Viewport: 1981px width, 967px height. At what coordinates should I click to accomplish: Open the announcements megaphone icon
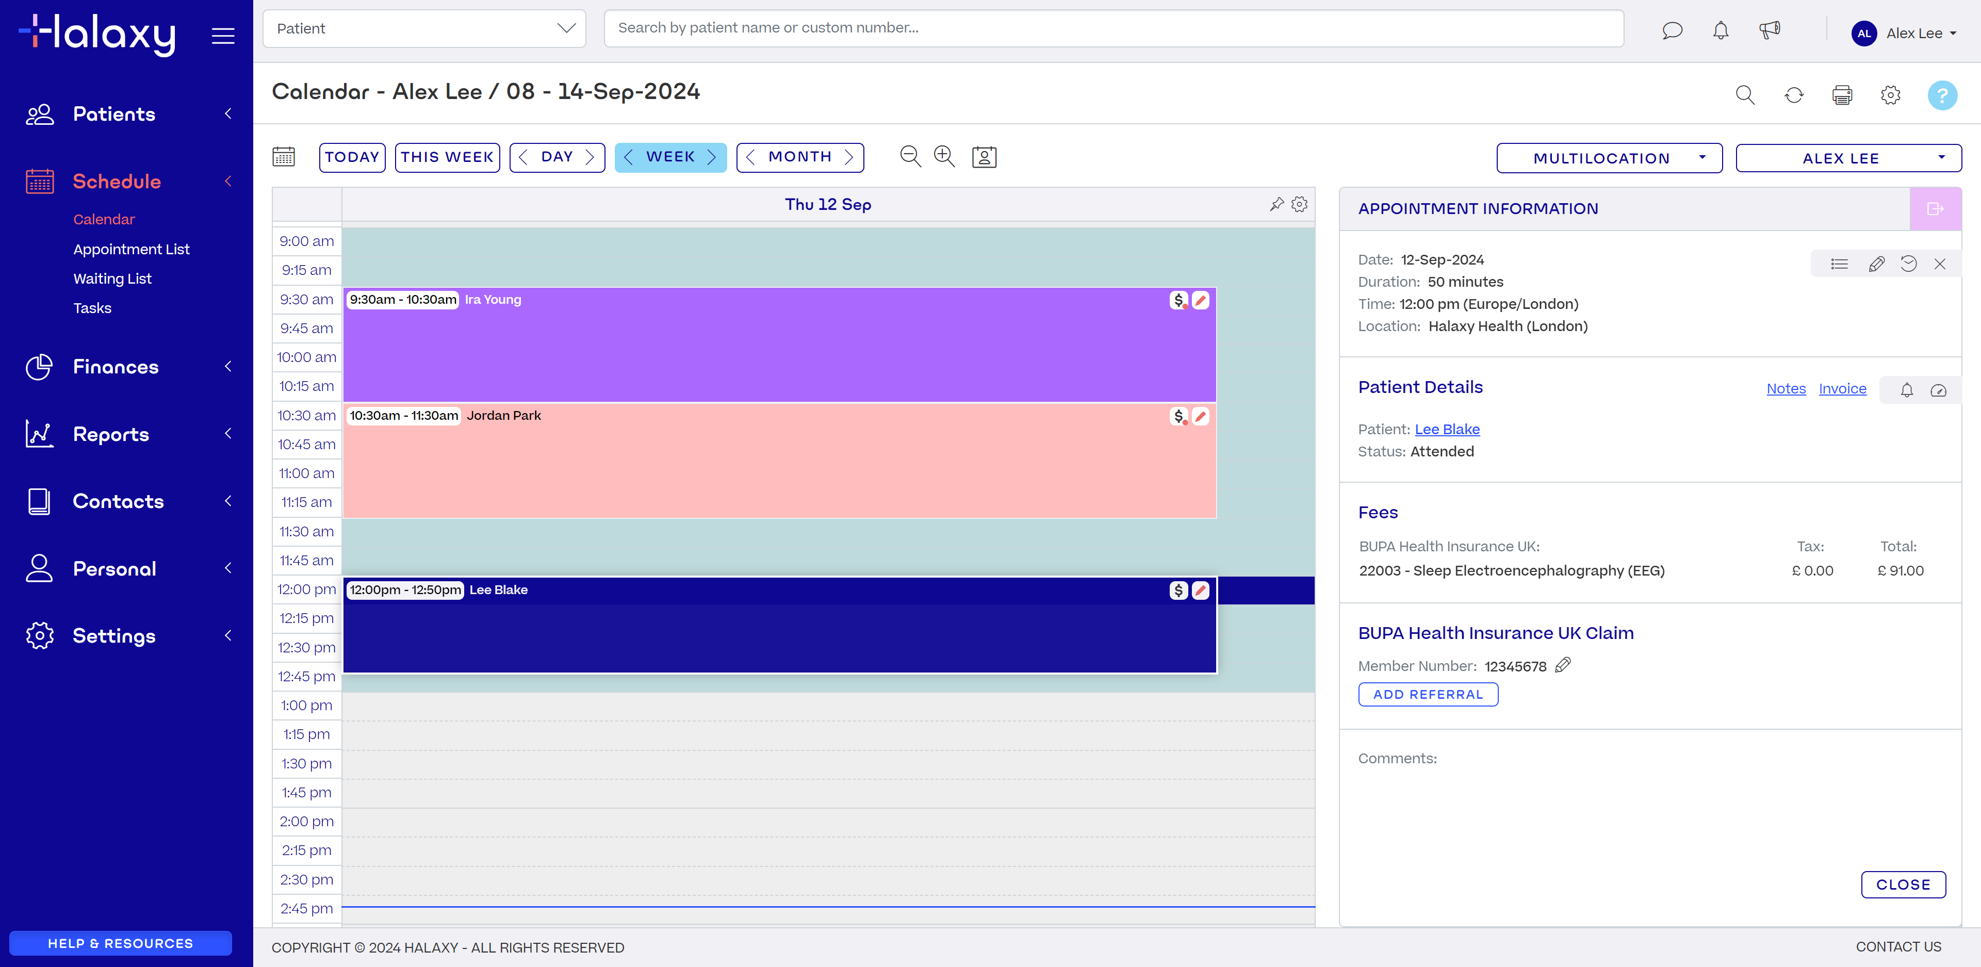tap(1769, 31)
